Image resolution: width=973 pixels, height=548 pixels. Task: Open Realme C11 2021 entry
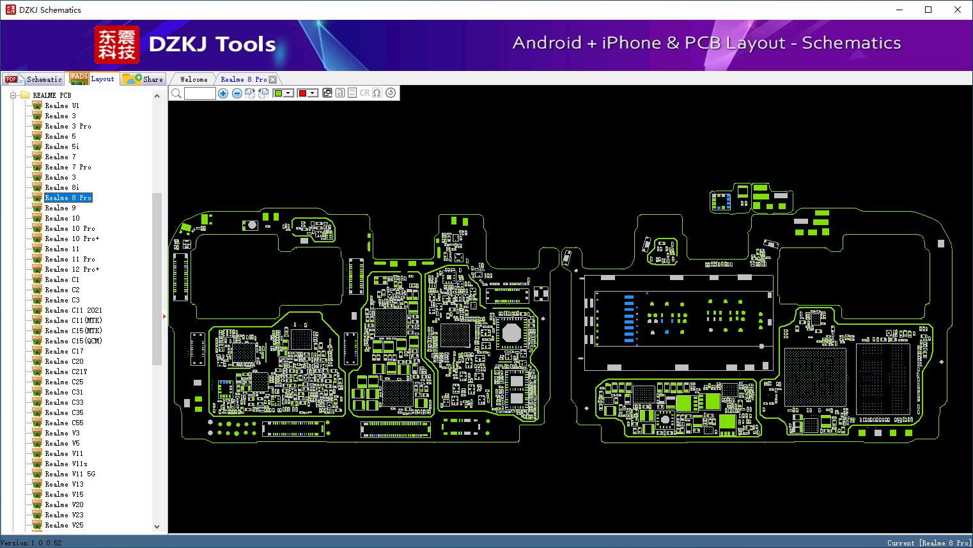point(74,310)
